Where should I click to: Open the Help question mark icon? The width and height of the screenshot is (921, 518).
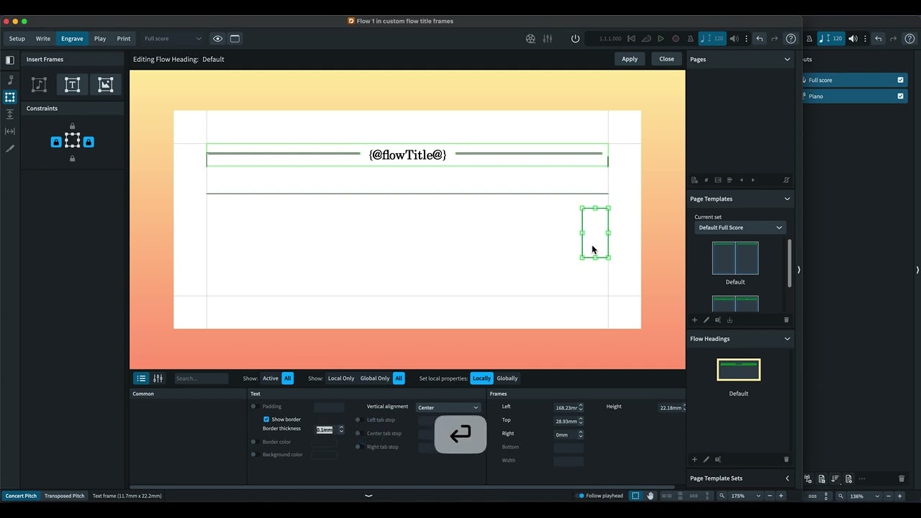pyautogui.click(x=791, y=39)
